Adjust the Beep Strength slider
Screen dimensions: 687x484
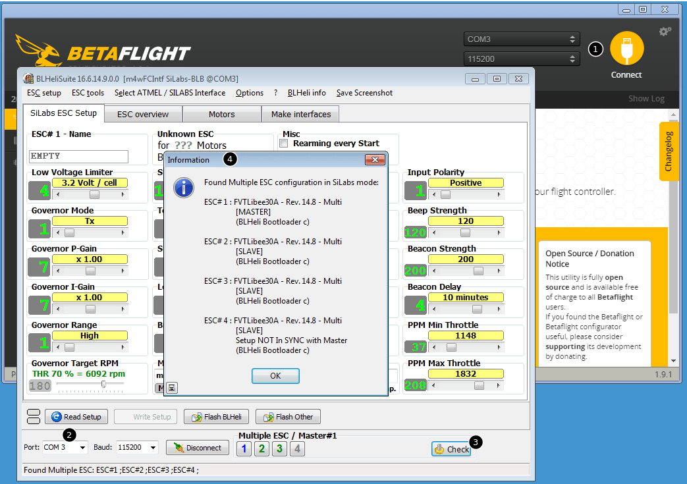(465, 233)
